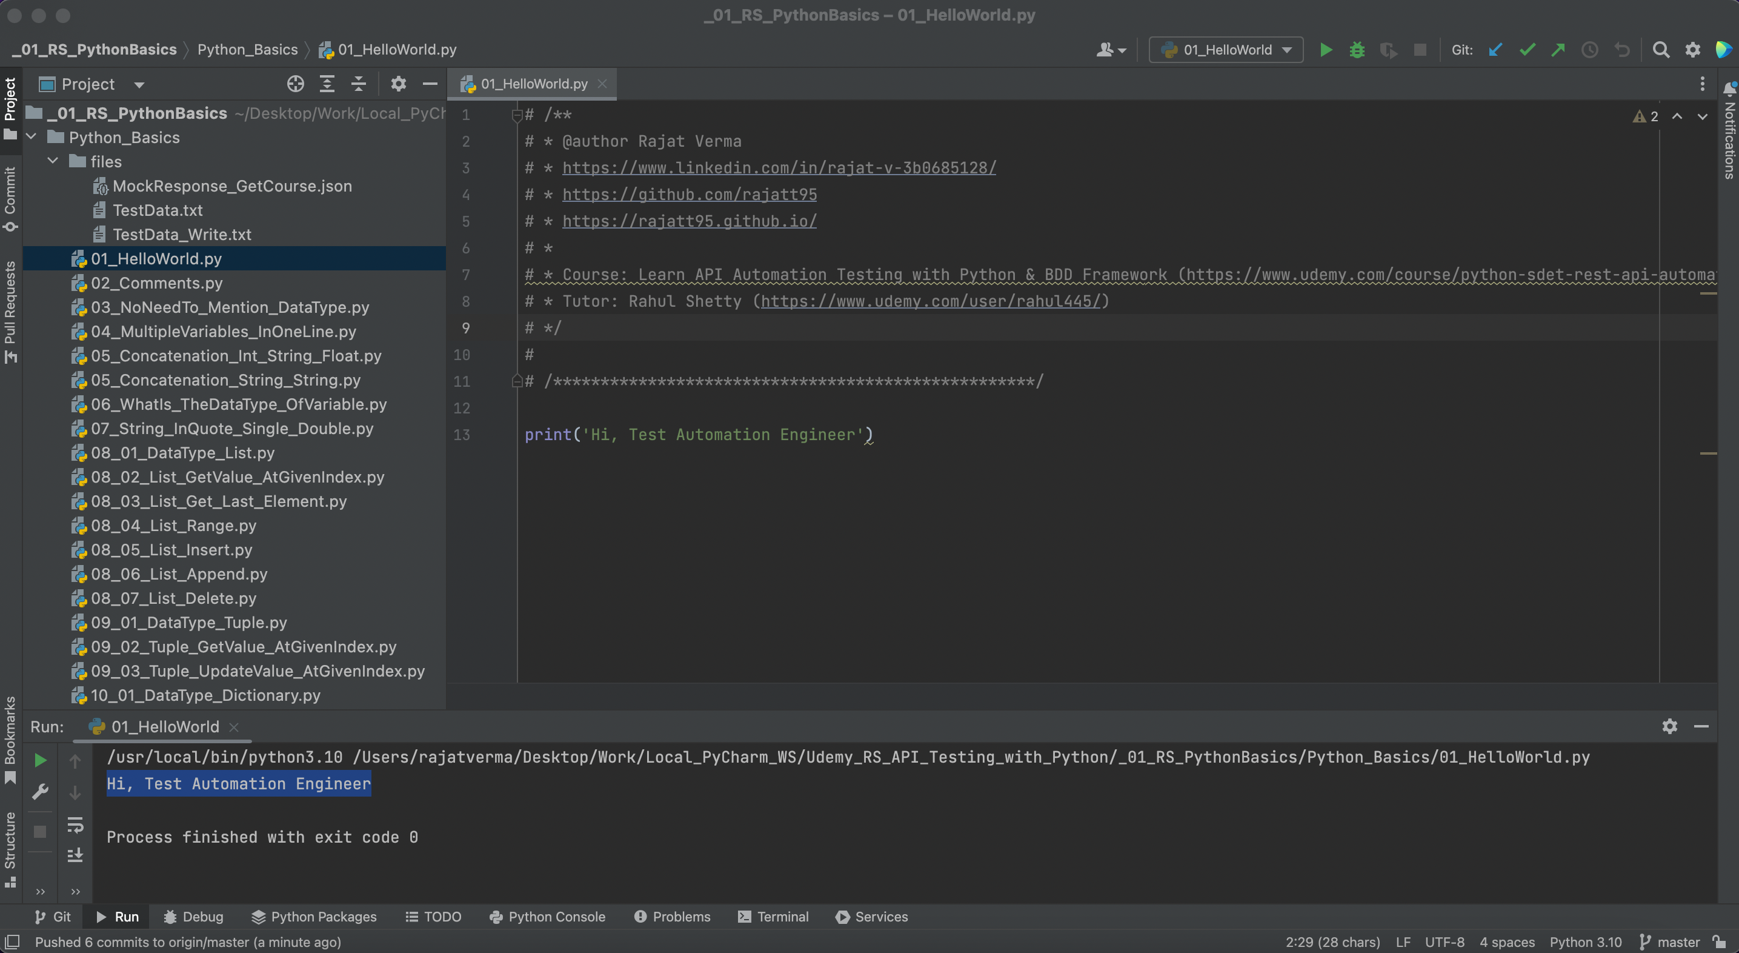Rollback changes with undo arrow icon

[x=1621, y=50]
